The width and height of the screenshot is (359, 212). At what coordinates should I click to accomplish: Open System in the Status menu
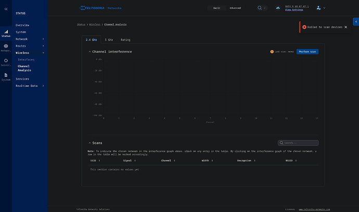tap(21, 32)
